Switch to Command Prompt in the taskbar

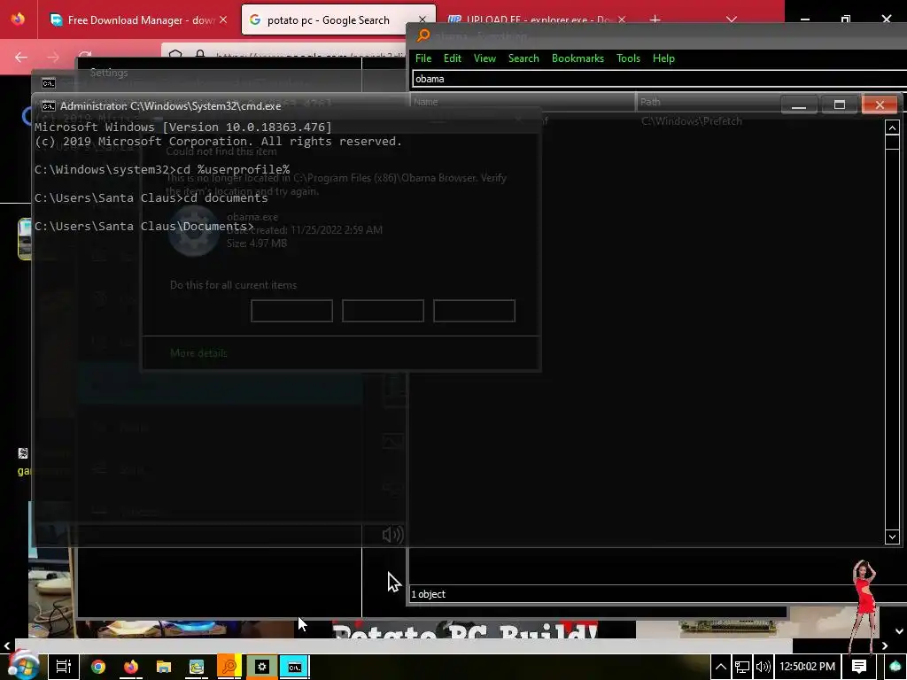click(294, 667)
